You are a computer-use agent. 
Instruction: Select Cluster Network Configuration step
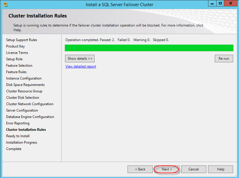tap(30, 104)
